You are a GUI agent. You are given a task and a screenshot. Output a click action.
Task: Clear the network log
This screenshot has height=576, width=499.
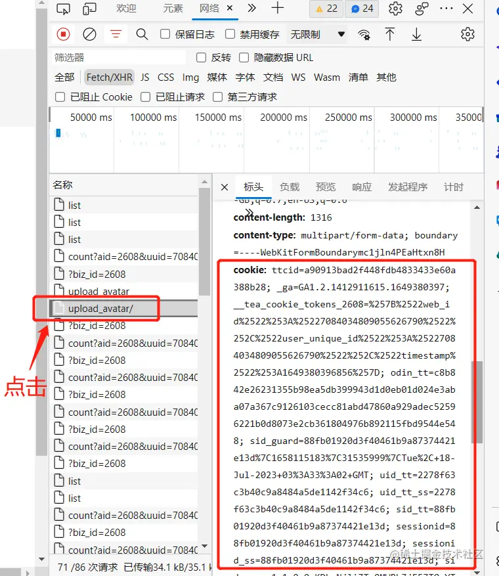pyautogui.click(x=89, y=35)
